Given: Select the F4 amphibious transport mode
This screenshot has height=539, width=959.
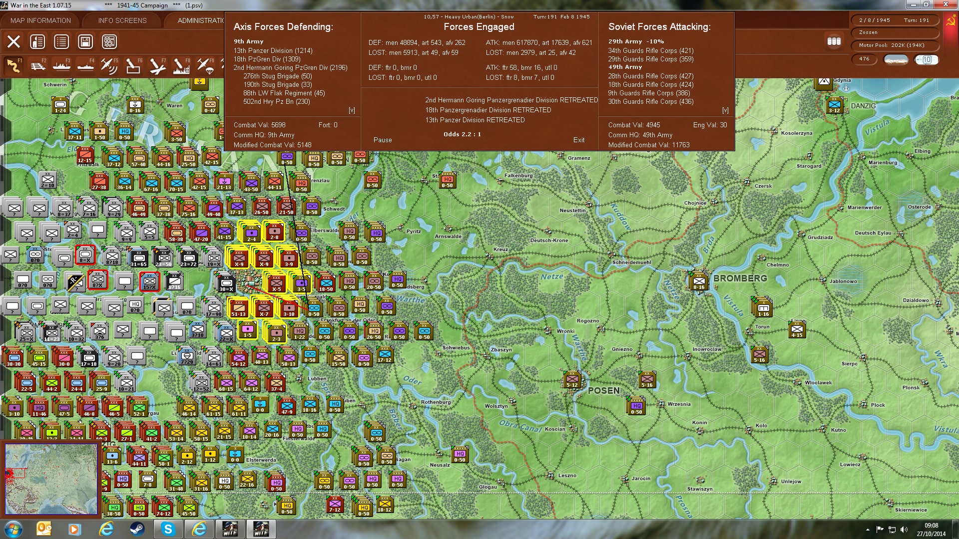Looking at the screenshot, I should pos(85,66).
